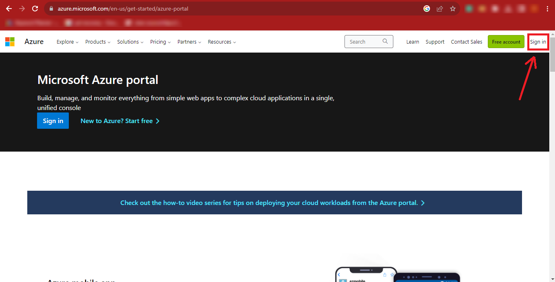Open the New to Azure? Start free link
The height and width of the screenshot is (282, 555).
(120, 121)
